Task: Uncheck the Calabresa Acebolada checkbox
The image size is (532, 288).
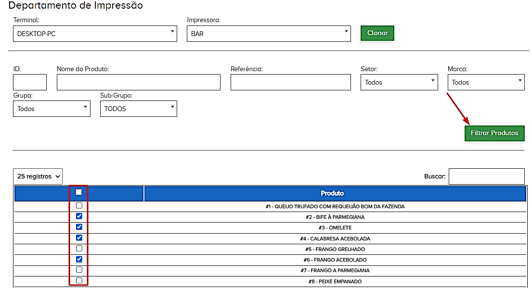Action: pos(79,238)
